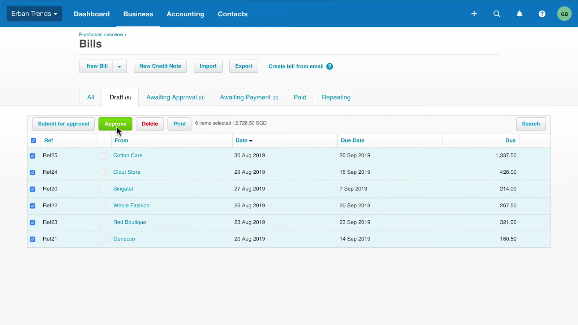Open the notifications bell icon

(519, 14)
